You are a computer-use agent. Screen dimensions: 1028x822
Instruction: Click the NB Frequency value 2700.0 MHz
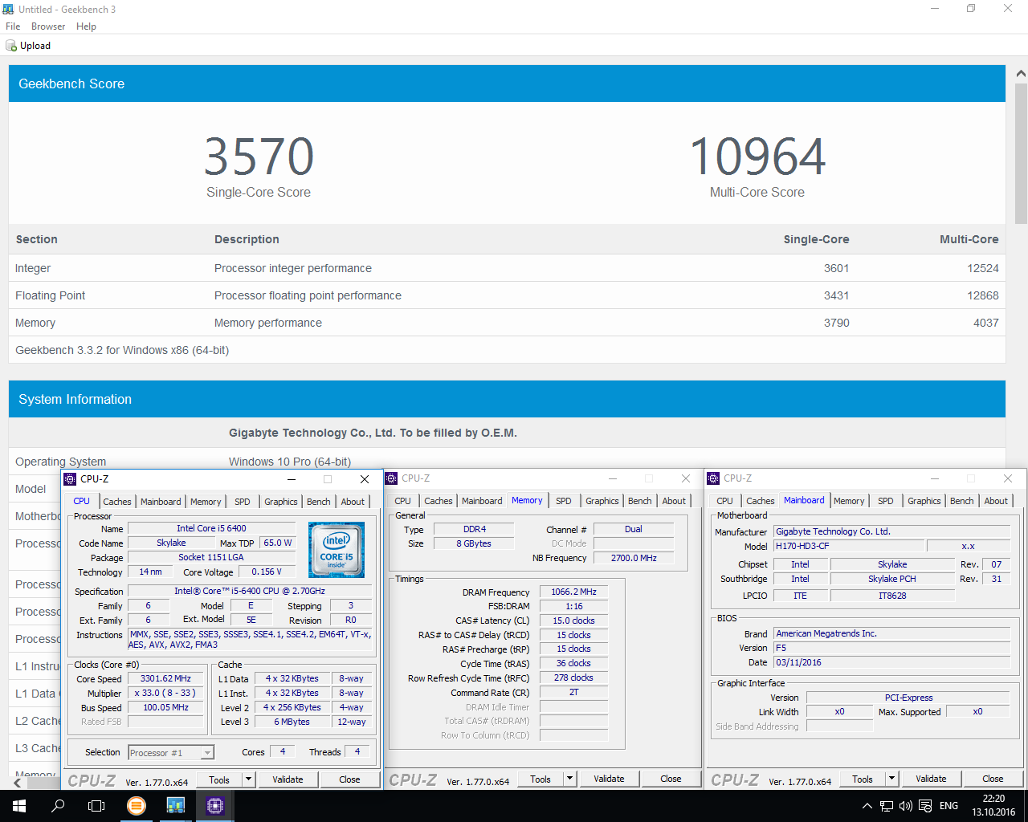[x=634, y=558]
